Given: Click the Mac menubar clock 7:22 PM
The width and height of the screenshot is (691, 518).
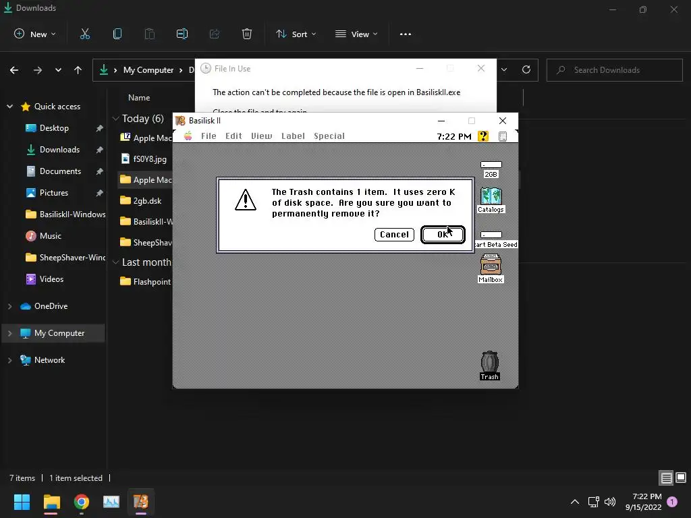Looking at the screenshot, I should [454, 136].
